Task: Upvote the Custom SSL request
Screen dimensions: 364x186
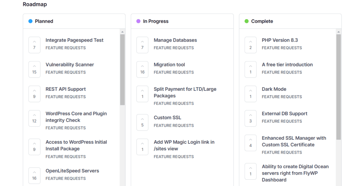Action: (x=143, y=122)
